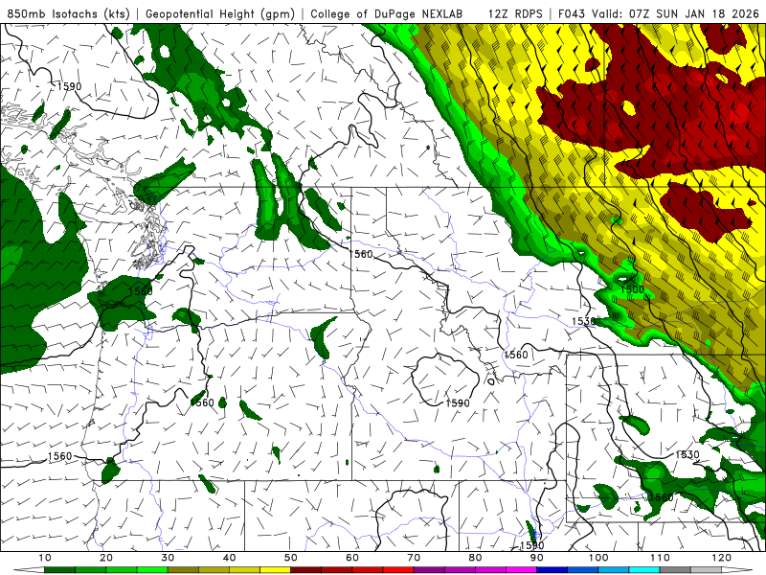The image size is (766, 575).
Task: Click the '850mb Isotachs (kts)' title text
Action: point(68,13)
